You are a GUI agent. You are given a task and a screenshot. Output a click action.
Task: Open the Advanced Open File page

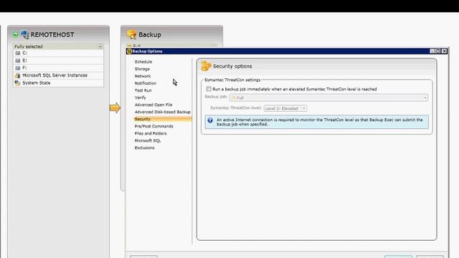(153, 105)
